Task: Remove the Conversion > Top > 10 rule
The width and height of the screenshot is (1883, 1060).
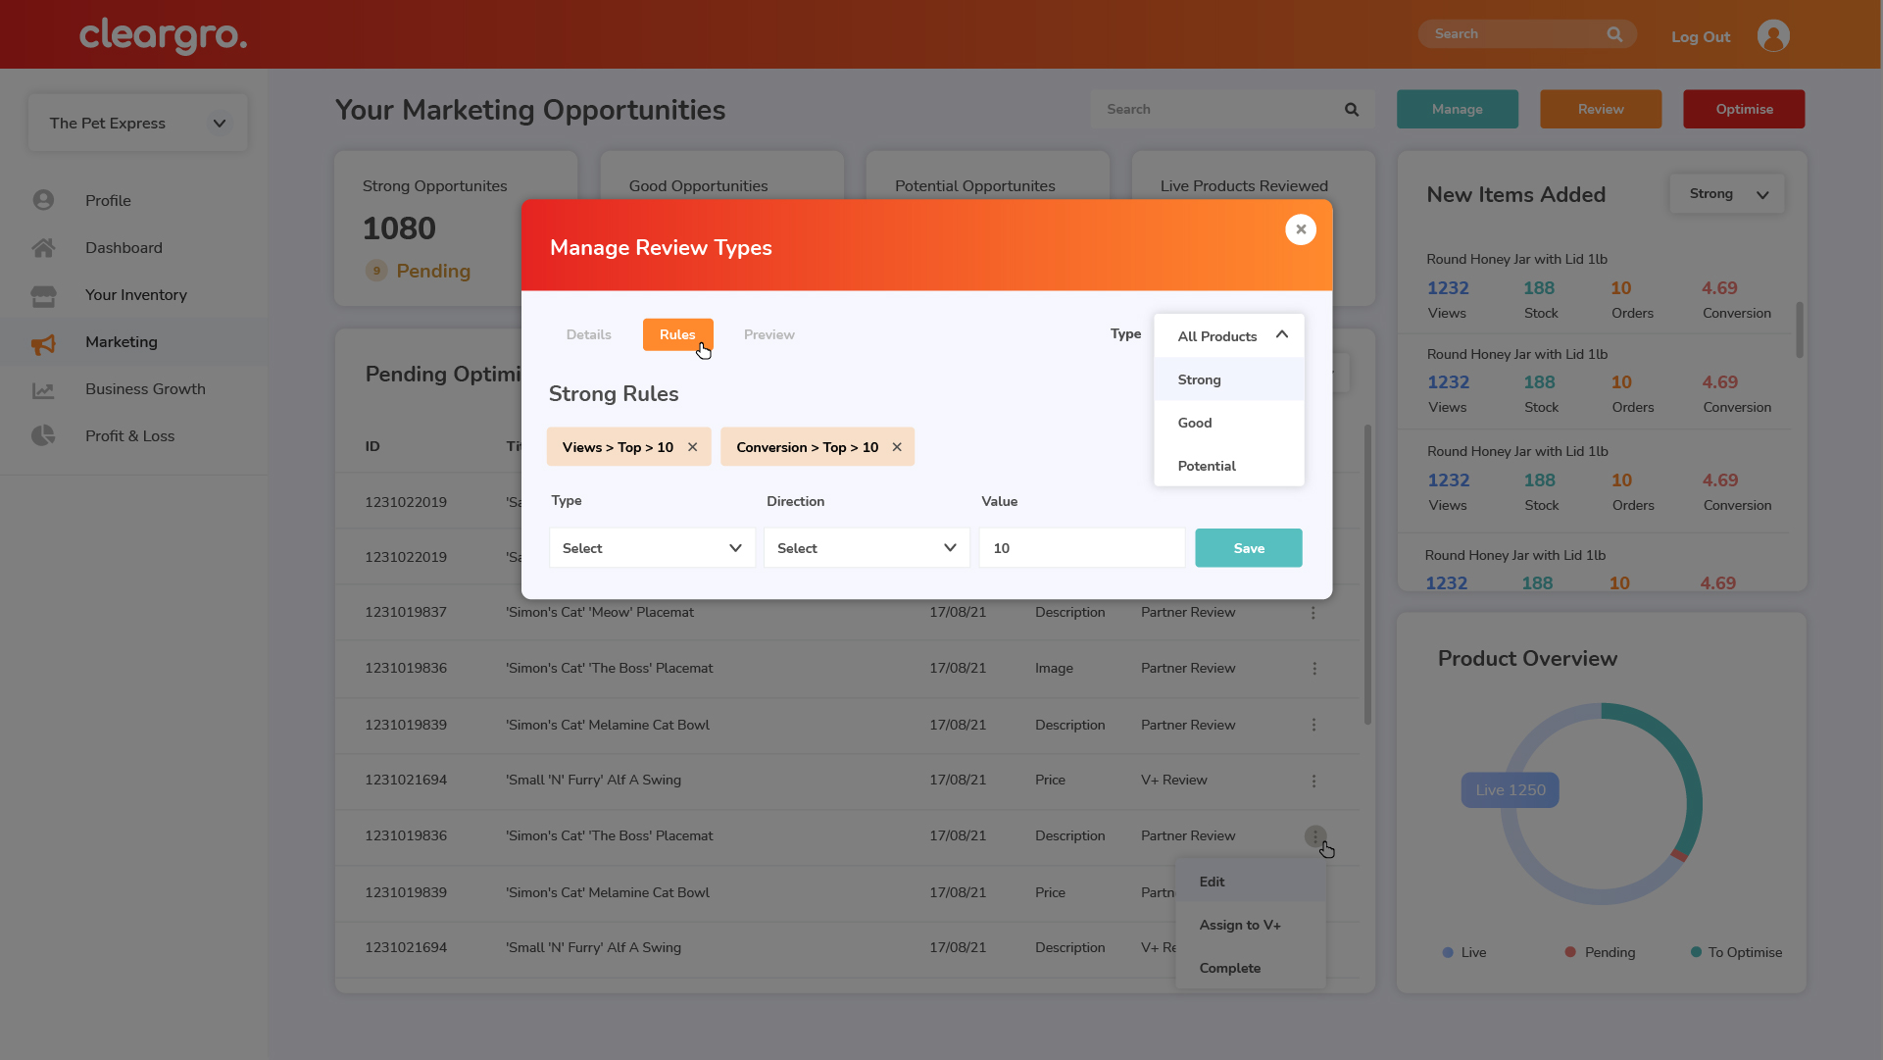Action: pyautogui.click(x=897, y=447)
